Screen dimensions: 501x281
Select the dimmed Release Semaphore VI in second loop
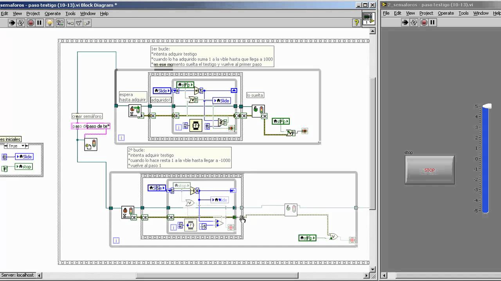(291, 210)
